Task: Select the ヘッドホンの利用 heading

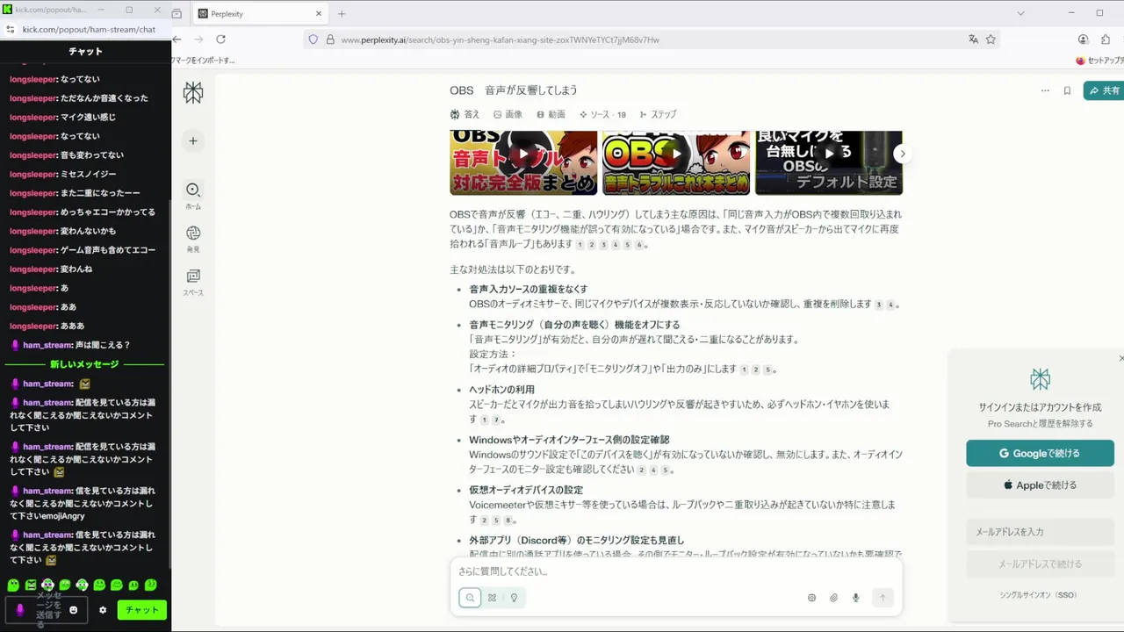Action: pyautogui.click(x=501, y=390)
